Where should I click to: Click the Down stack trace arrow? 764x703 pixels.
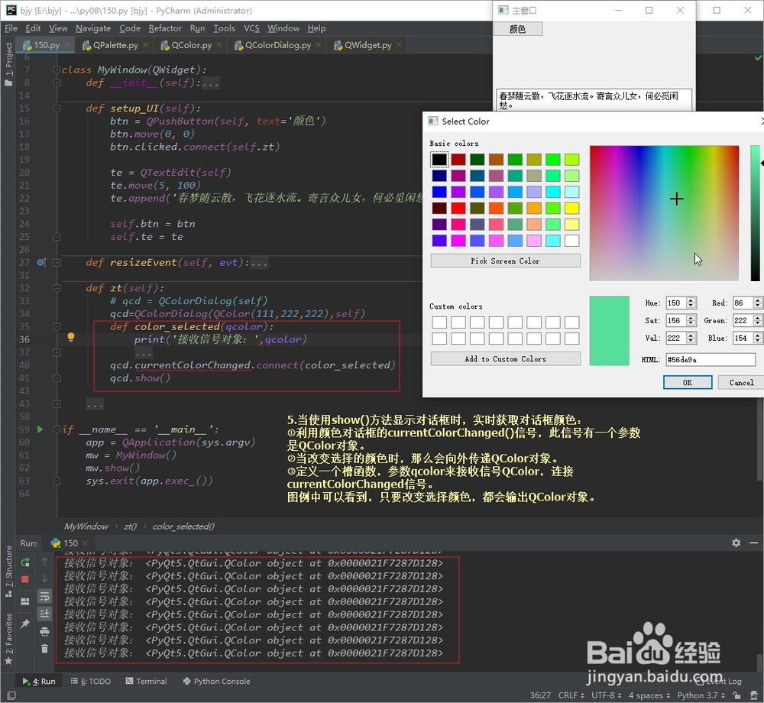(x=44, y=578)
